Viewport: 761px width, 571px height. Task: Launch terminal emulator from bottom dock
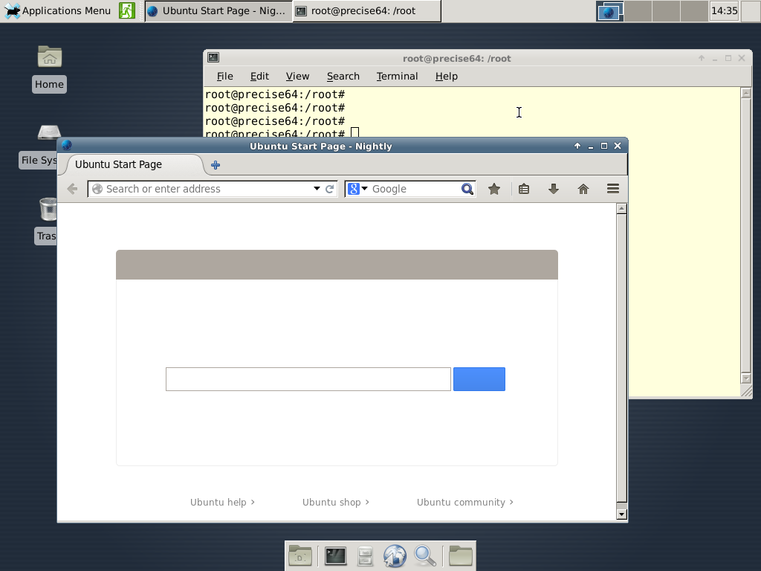pyautogui.click(x=335, y=556)
